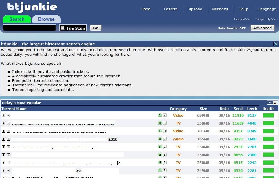The image size is (279, 178).
Task: Enable the File Scan checkbox
Action: click(63, 28)
